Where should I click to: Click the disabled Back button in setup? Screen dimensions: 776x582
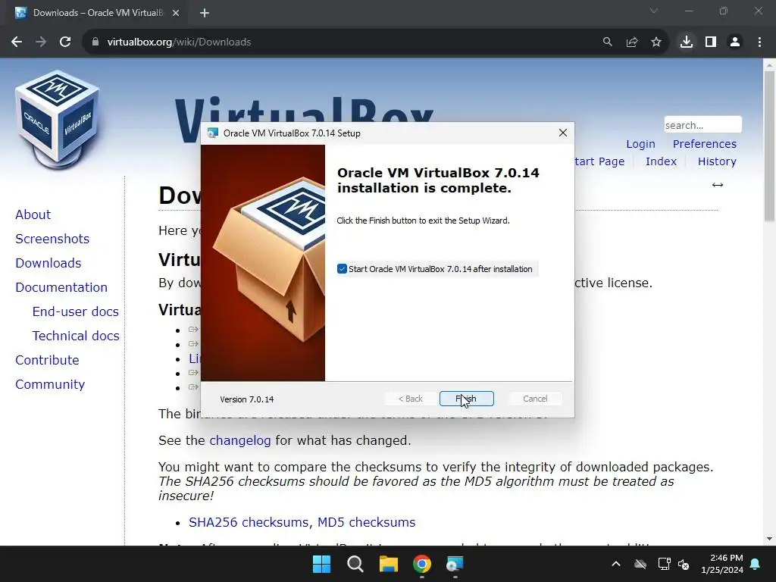click(410, 399)
